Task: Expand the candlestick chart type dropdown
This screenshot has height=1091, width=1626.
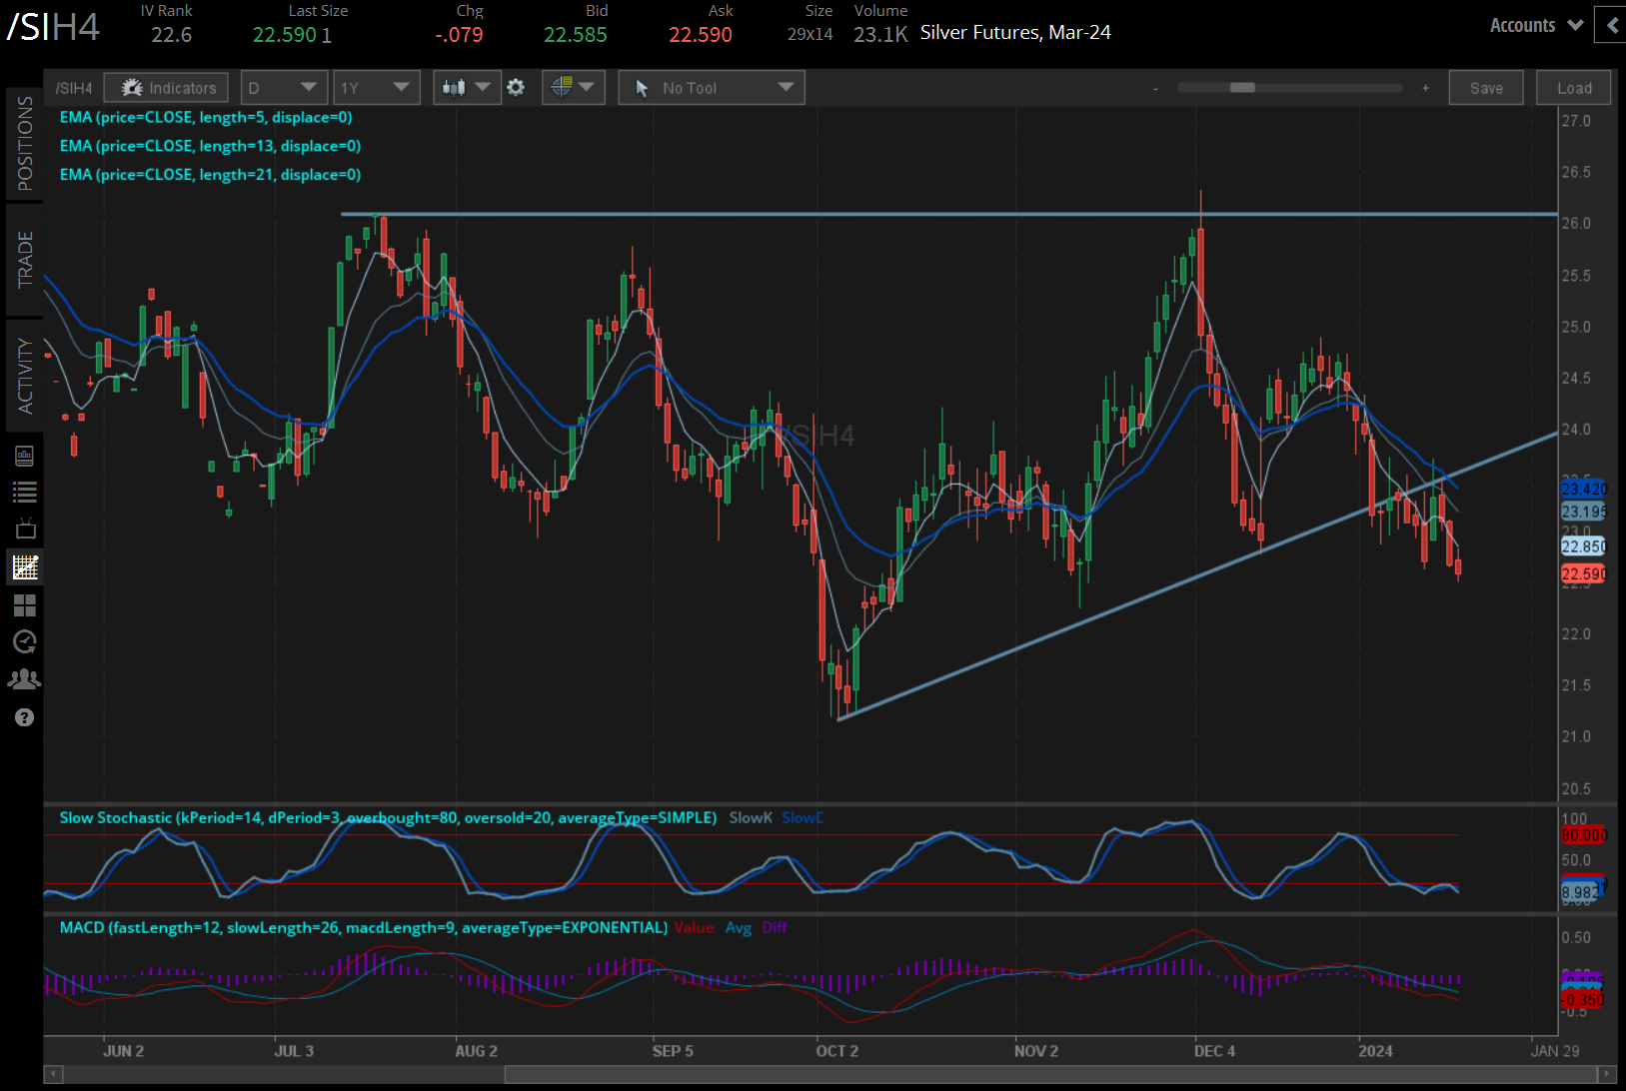Action: [x=467, y=88]
